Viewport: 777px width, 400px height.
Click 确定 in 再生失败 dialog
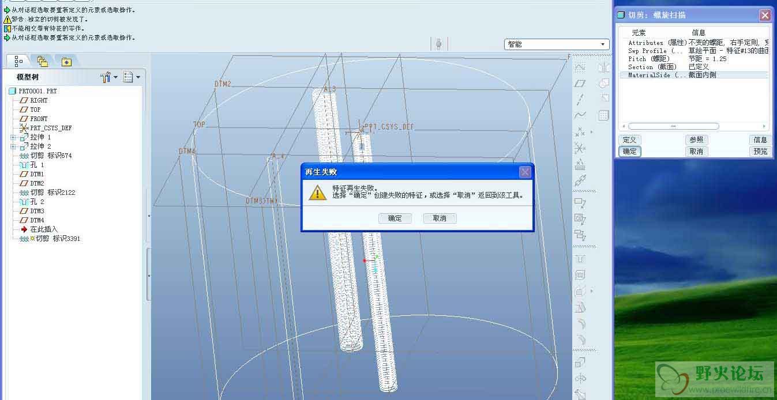click(x=395, y=218)
